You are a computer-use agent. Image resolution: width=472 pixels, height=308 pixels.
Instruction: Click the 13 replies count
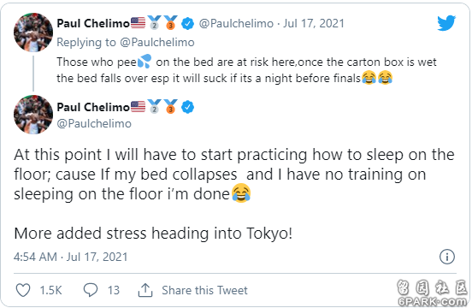pyautogui.click(x=114, y=290)
